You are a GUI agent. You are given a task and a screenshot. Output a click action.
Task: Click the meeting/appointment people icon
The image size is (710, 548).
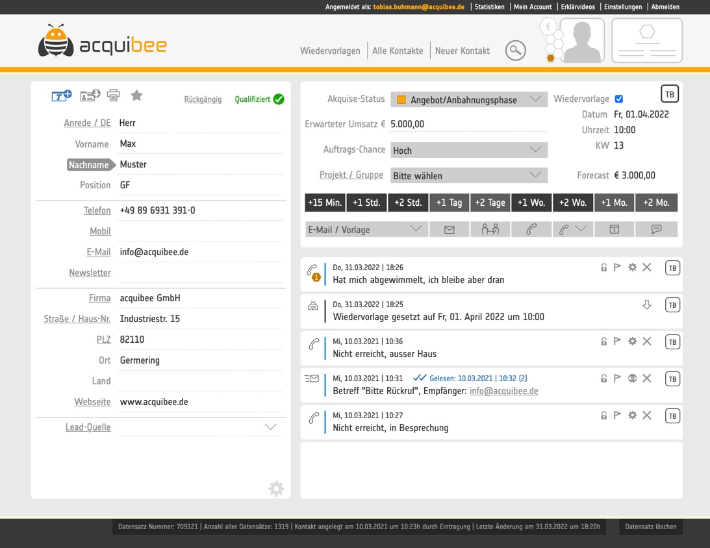[x=490, y=229]
